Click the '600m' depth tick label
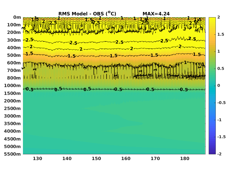Image resolution: width=228 pixels, height=171 pixels. 14,63
